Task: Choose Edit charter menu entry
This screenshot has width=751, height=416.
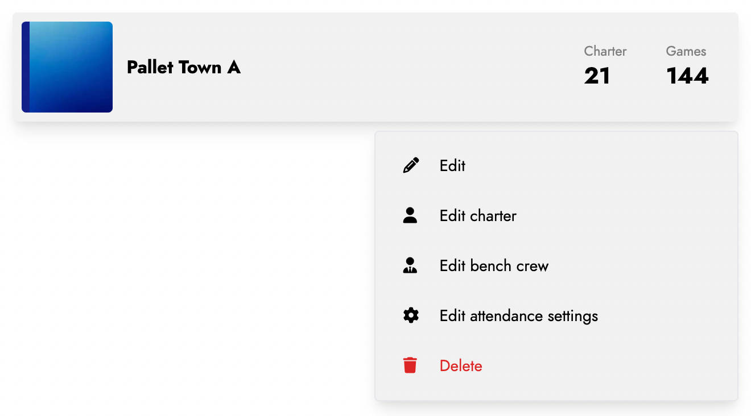Action: [x=556, y=216]
